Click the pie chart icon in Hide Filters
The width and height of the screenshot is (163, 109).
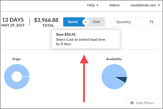(x=132, y=103)
